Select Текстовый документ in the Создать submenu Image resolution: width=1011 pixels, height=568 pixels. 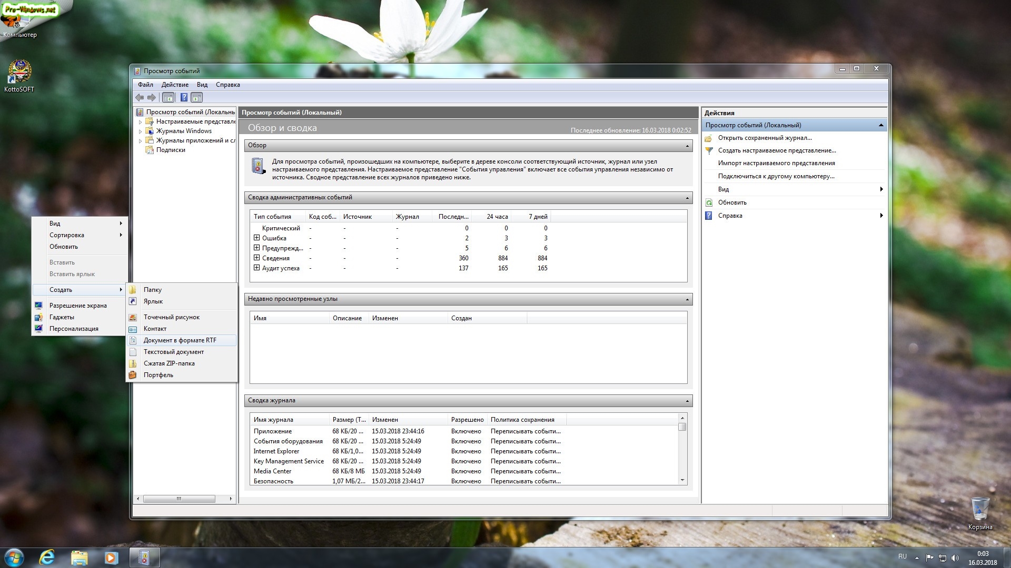[x=173, y=352]
